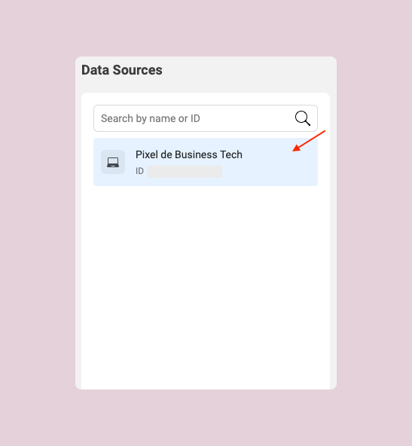Viewport: 412px width, 446px height.
Task: Click the gray panel margin beside Data Sources title
Action: (x=249, y=70)
